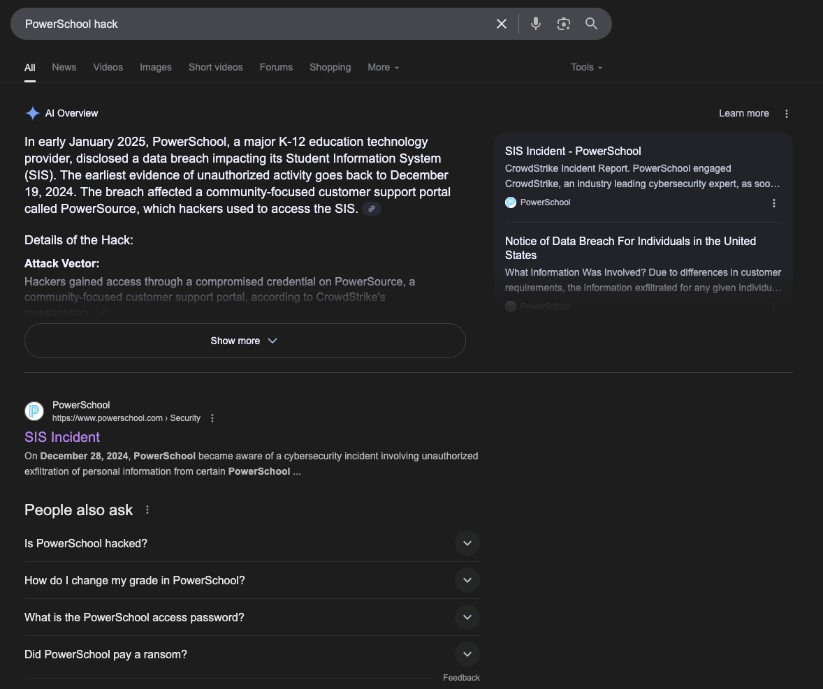Open the Short videos tab
Screen dimensions: 823x689
(216, 67)
